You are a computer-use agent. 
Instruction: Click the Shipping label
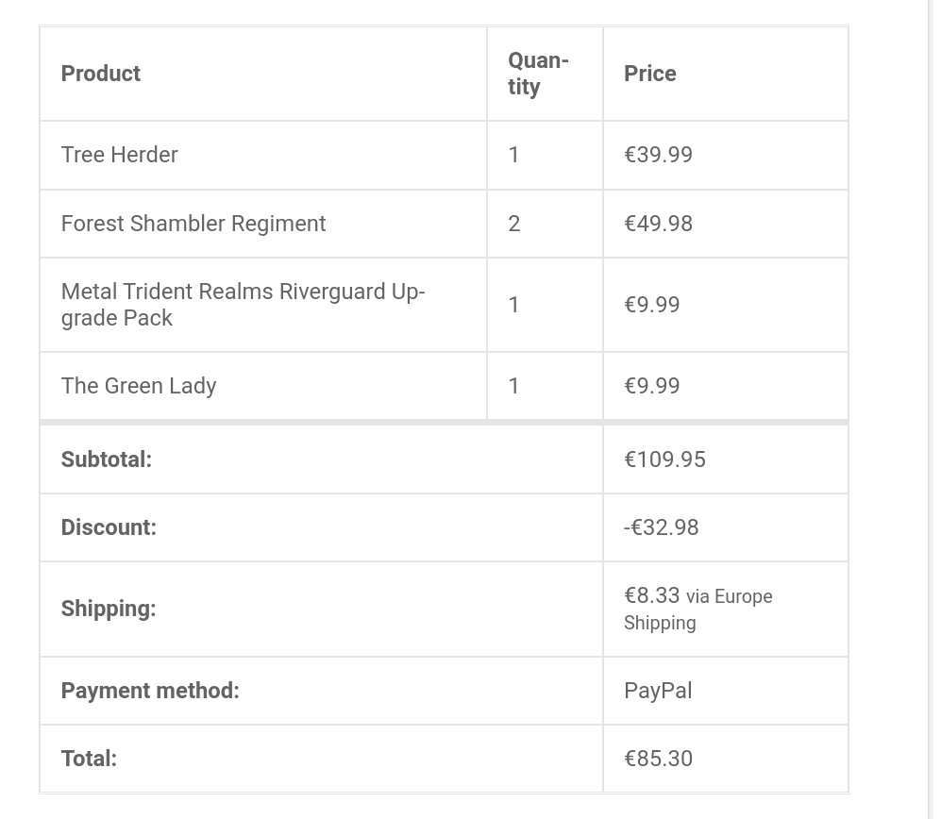[109, 609]
